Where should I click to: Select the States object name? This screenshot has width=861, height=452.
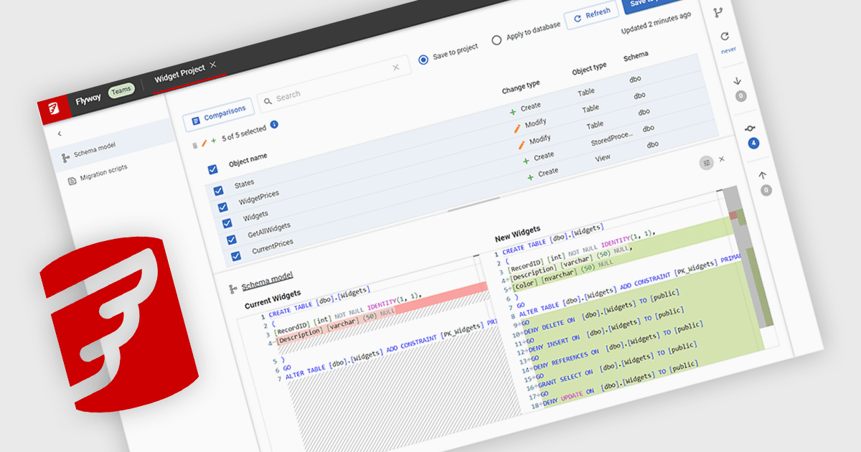tap(244, 184)
